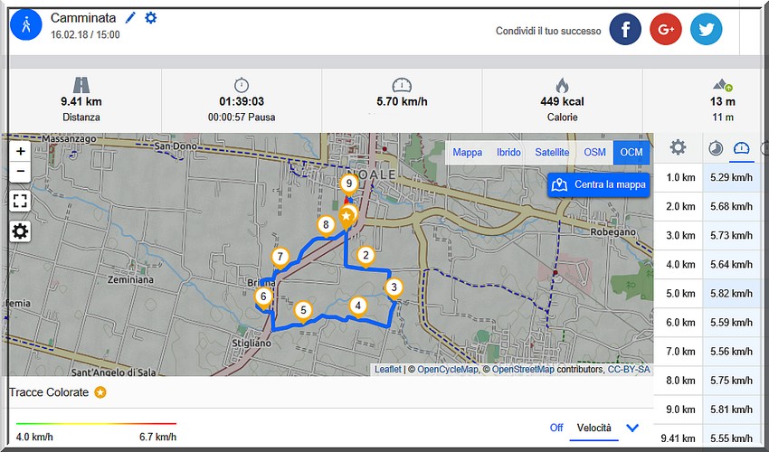Open the CC-BY-SA license link
Image resolution: width=769 pixels, height=452 pixels.
click(x=629, y=369)
